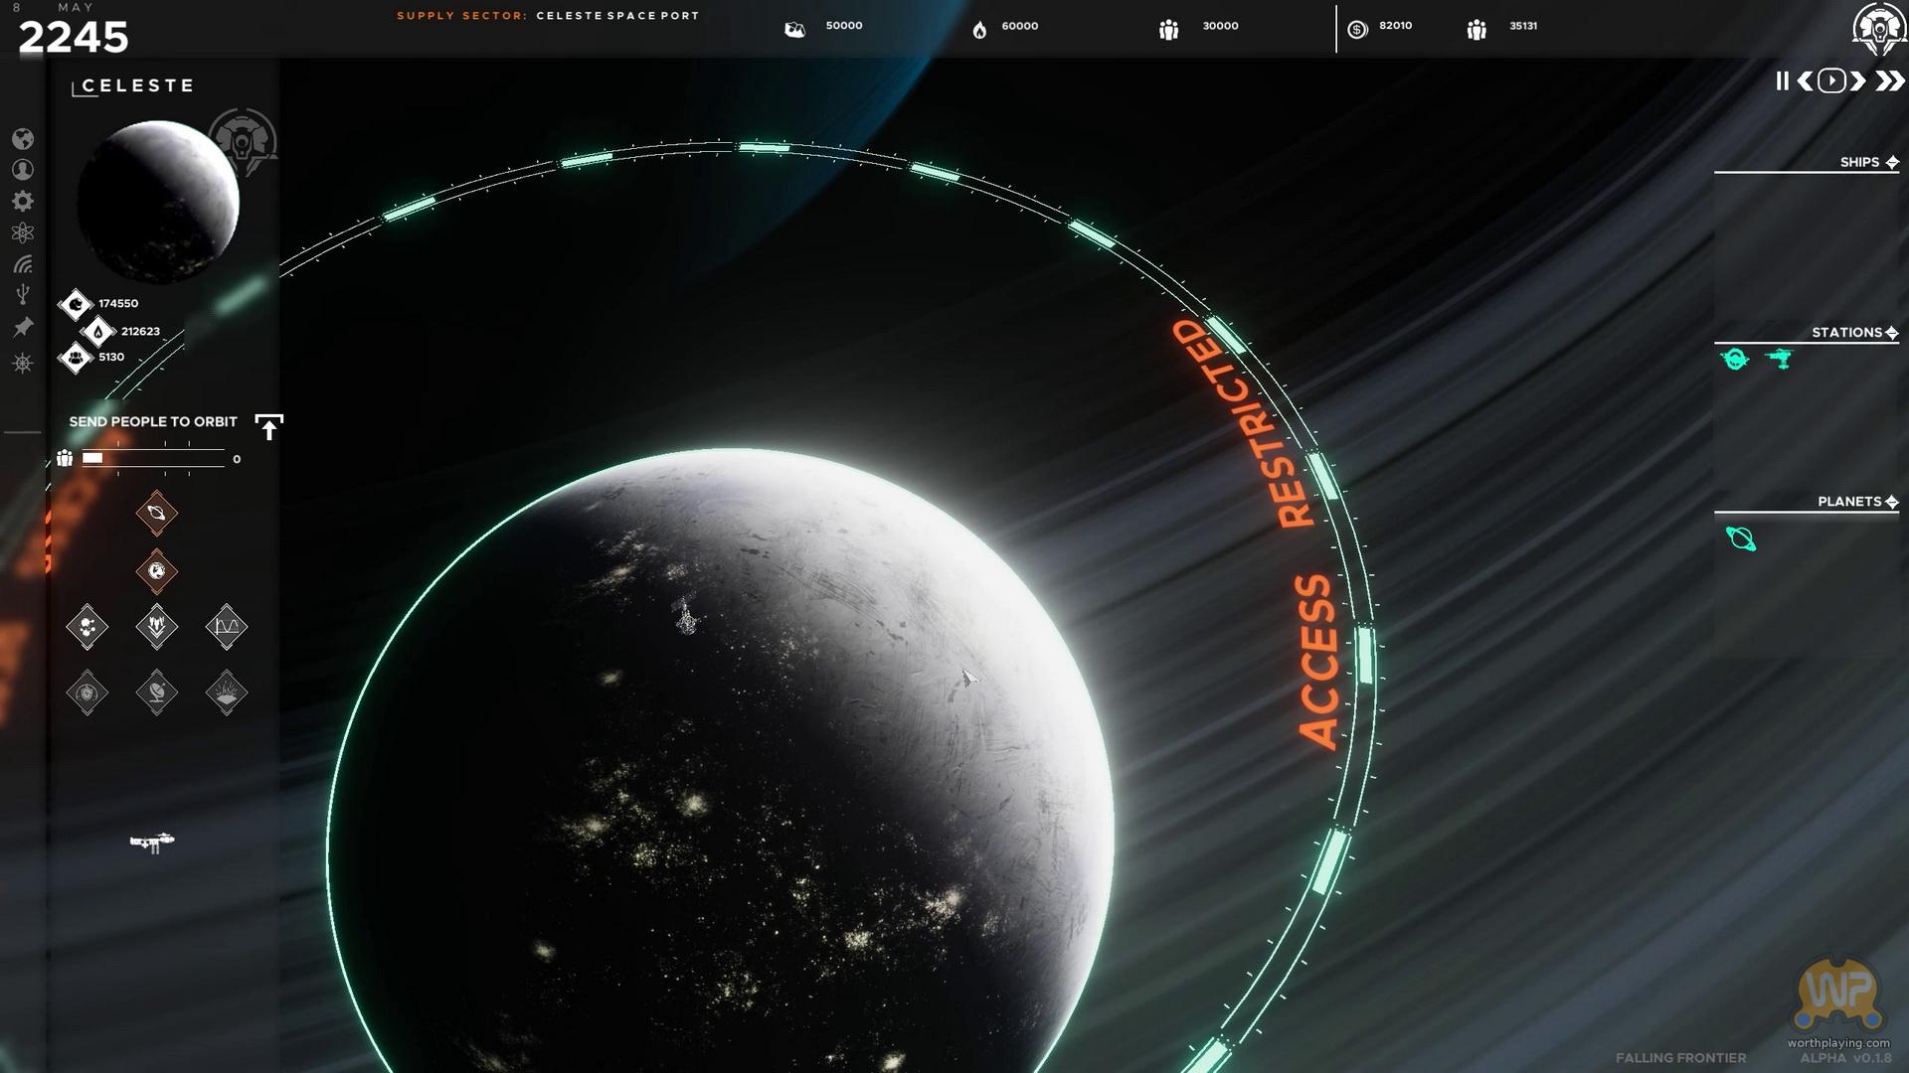Click the cyan planet icon under Planets
This screenshot has height=1073, width=1909.
click(1741, 539)
